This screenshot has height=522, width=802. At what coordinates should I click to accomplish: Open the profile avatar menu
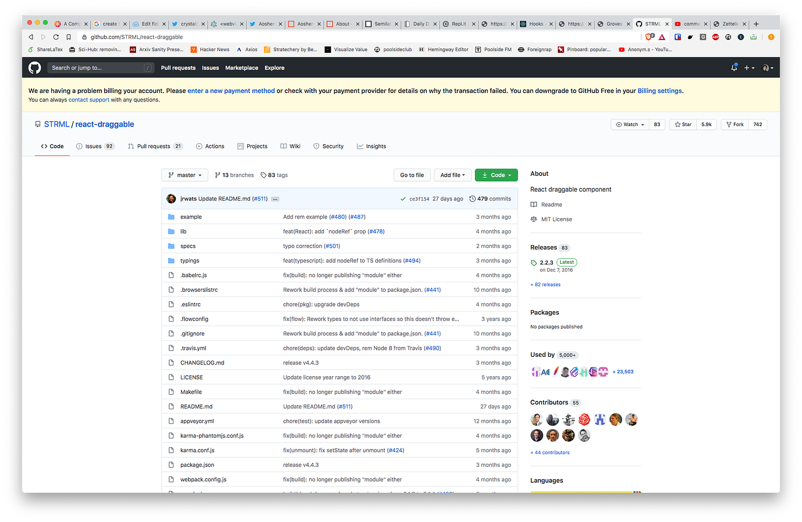tap(767, 68)
